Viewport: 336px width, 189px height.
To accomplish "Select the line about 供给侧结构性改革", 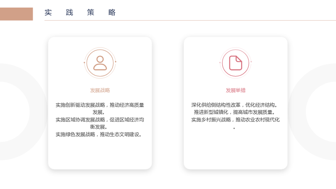I will [x=234, y=105].
